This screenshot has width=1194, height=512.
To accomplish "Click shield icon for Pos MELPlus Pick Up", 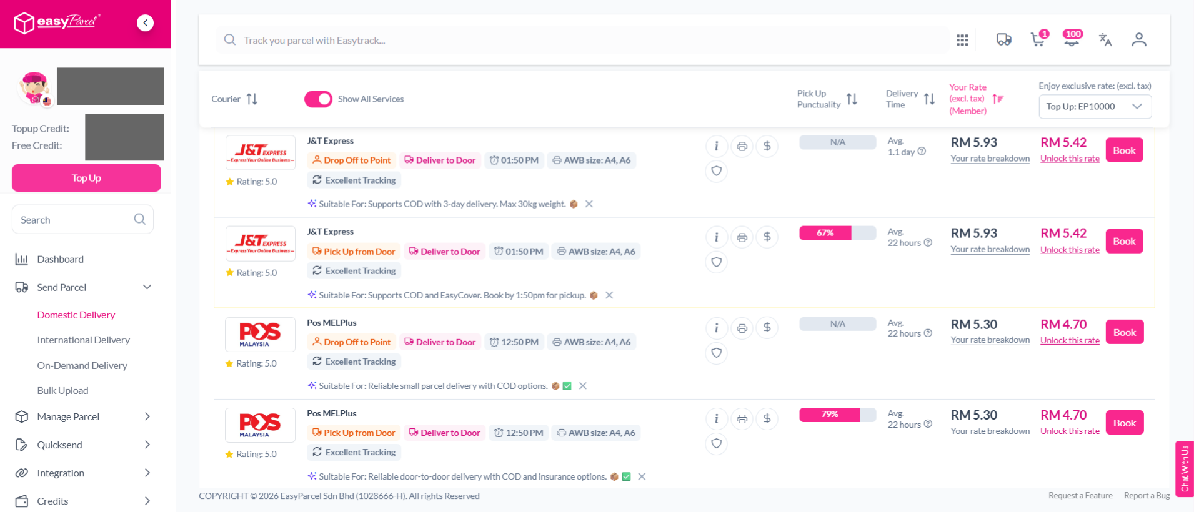I will point(716,443).
